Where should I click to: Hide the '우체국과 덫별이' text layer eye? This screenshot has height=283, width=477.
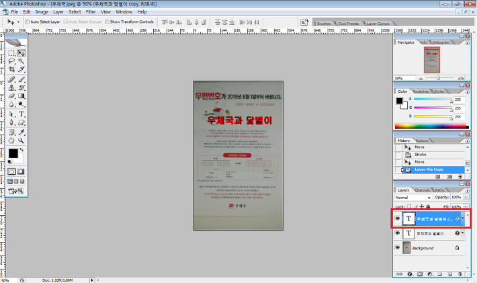tap(397, 233)
